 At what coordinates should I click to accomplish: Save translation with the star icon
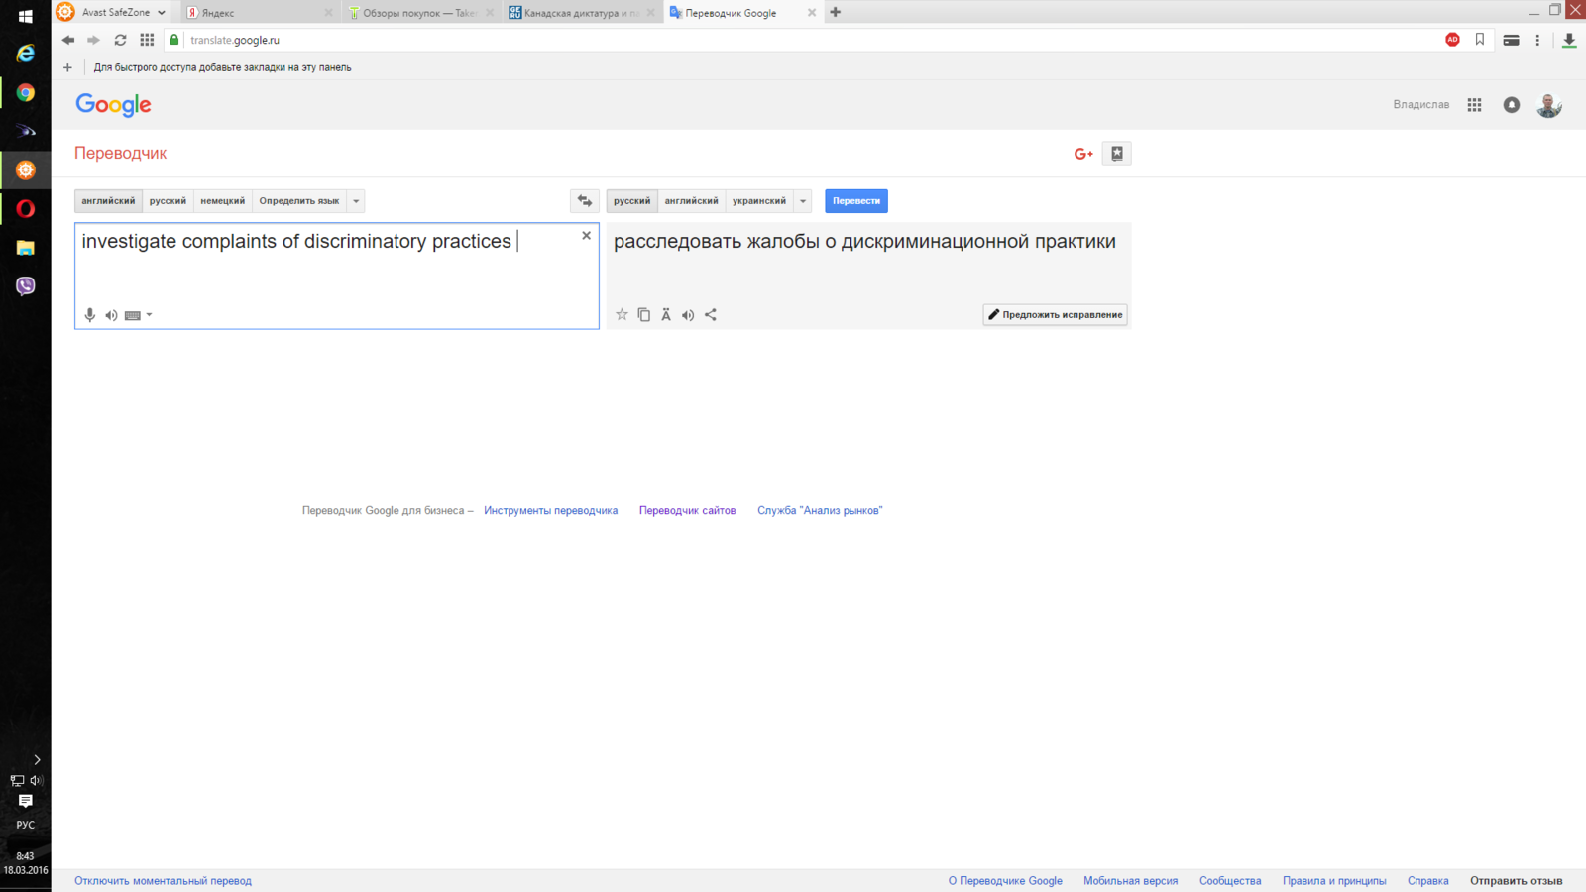point(622,315)
